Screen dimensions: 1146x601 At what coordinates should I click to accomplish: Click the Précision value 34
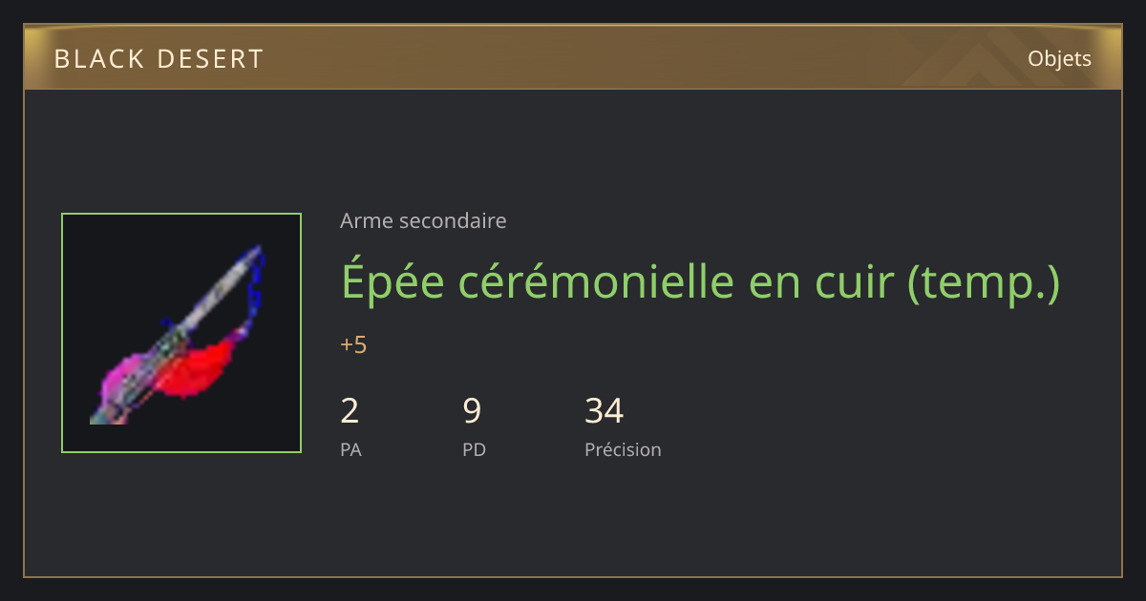[604, 411]
